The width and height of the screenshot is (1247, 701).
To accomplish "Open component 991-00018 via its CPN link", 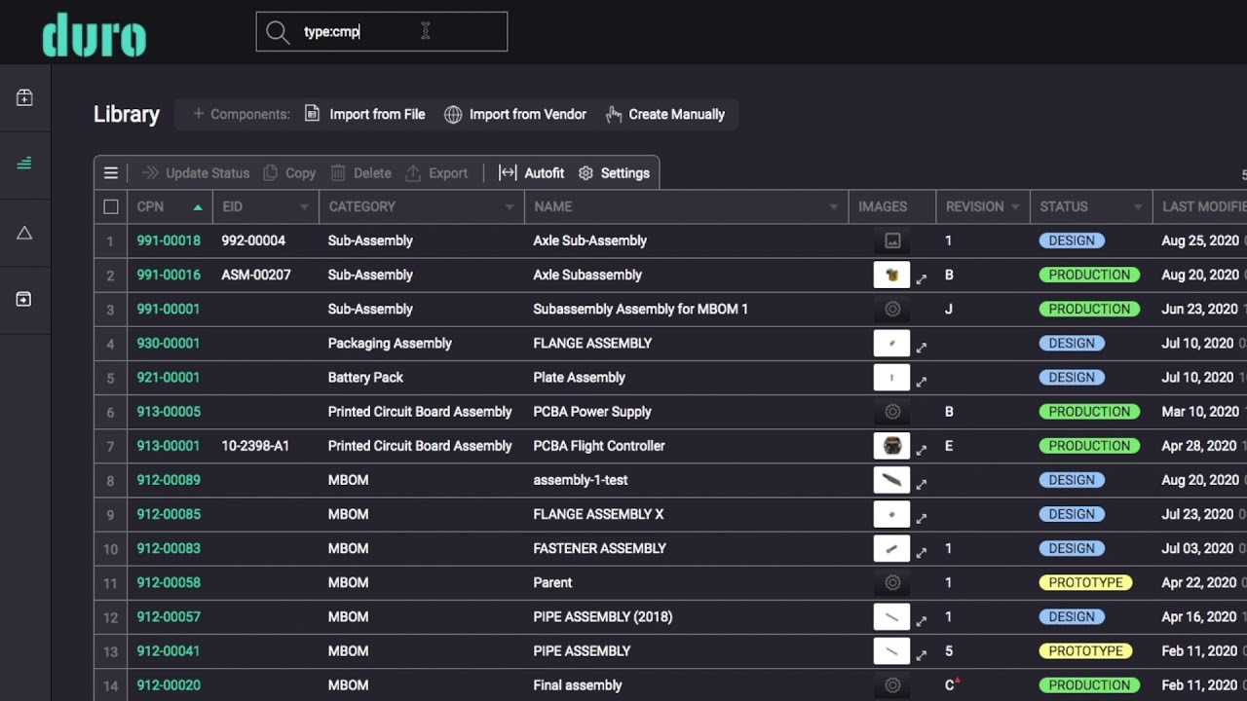I will pos(169,240).
